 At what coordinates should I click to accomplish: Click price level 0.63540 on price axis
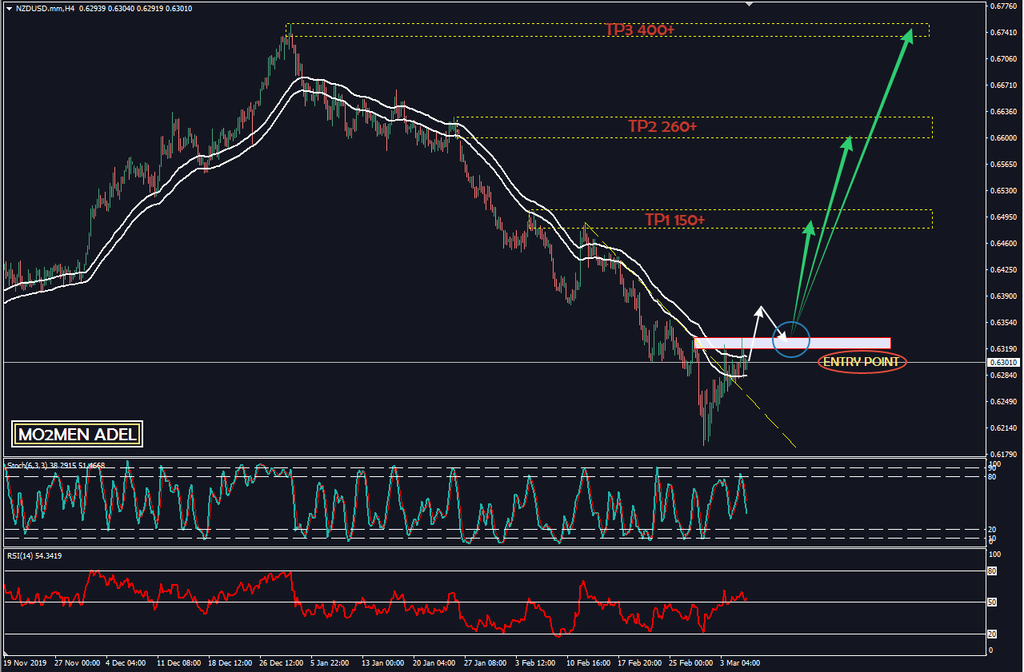point(1003,323)
